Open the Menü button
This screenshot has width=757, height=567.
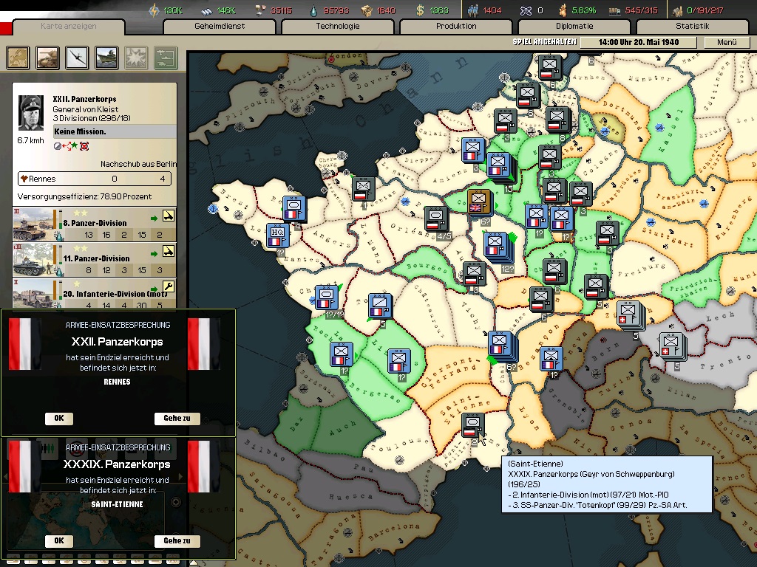[x=727, y=42]
